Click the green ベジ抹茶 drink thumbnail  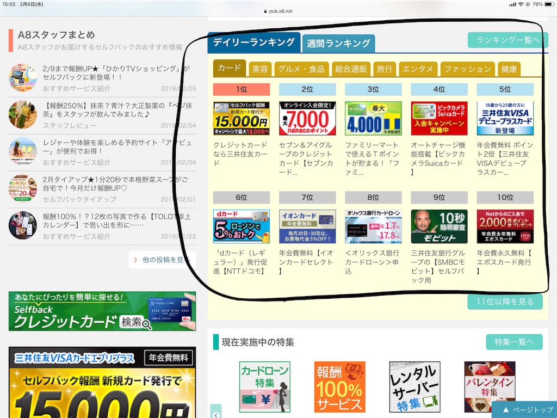23,114
